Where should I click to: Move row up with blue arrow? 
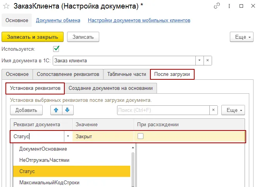click(56, 110)
